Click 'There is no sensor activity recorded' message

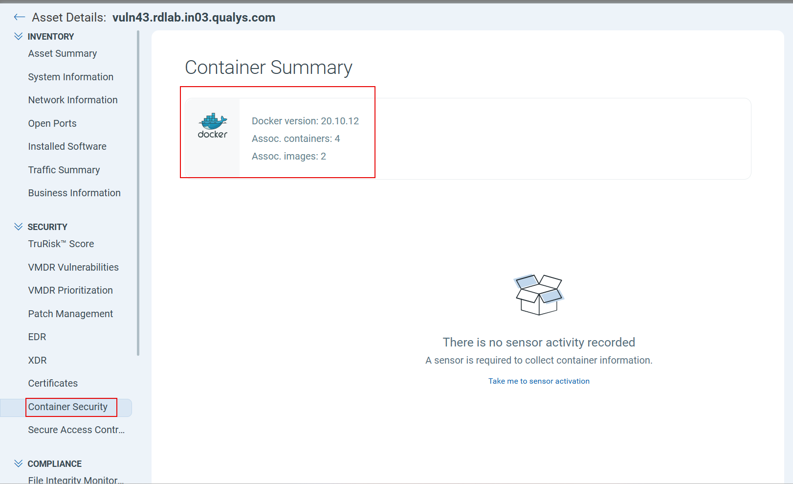pos(539,342)
